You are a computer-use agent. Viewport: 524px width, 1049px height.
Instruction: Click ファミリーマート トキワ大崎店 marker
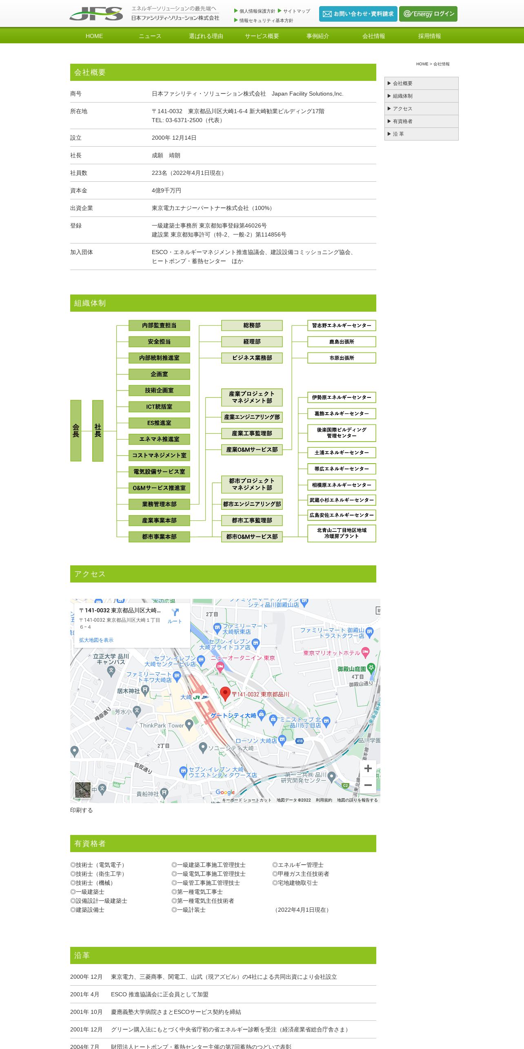177,676
